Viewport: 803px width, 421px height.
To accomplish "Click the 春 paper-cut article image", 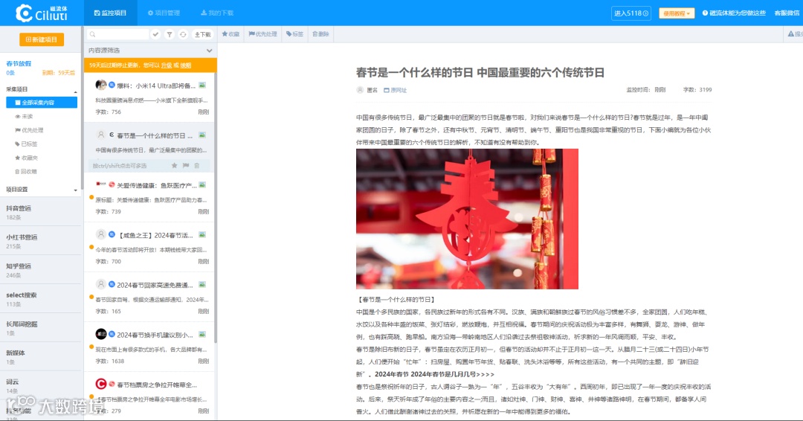I will [x=467, y=219].
